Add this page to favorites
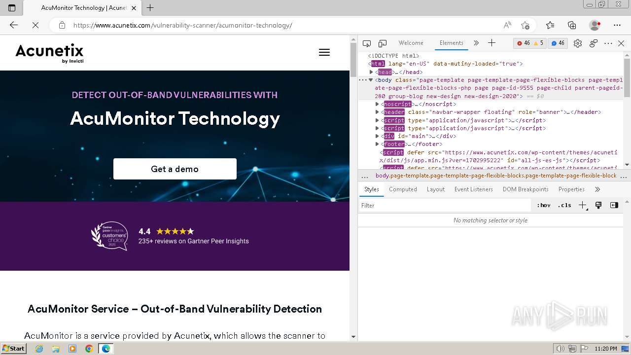631x355 pixels. coord(525,25)
